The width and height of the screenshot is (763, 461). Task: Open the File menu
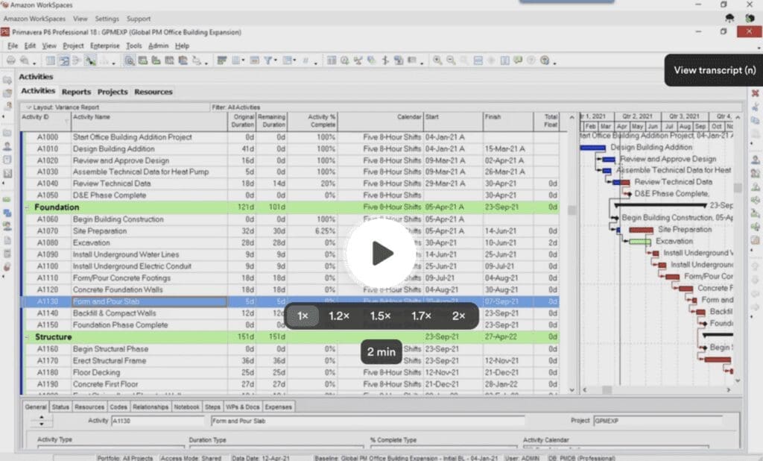13,46
